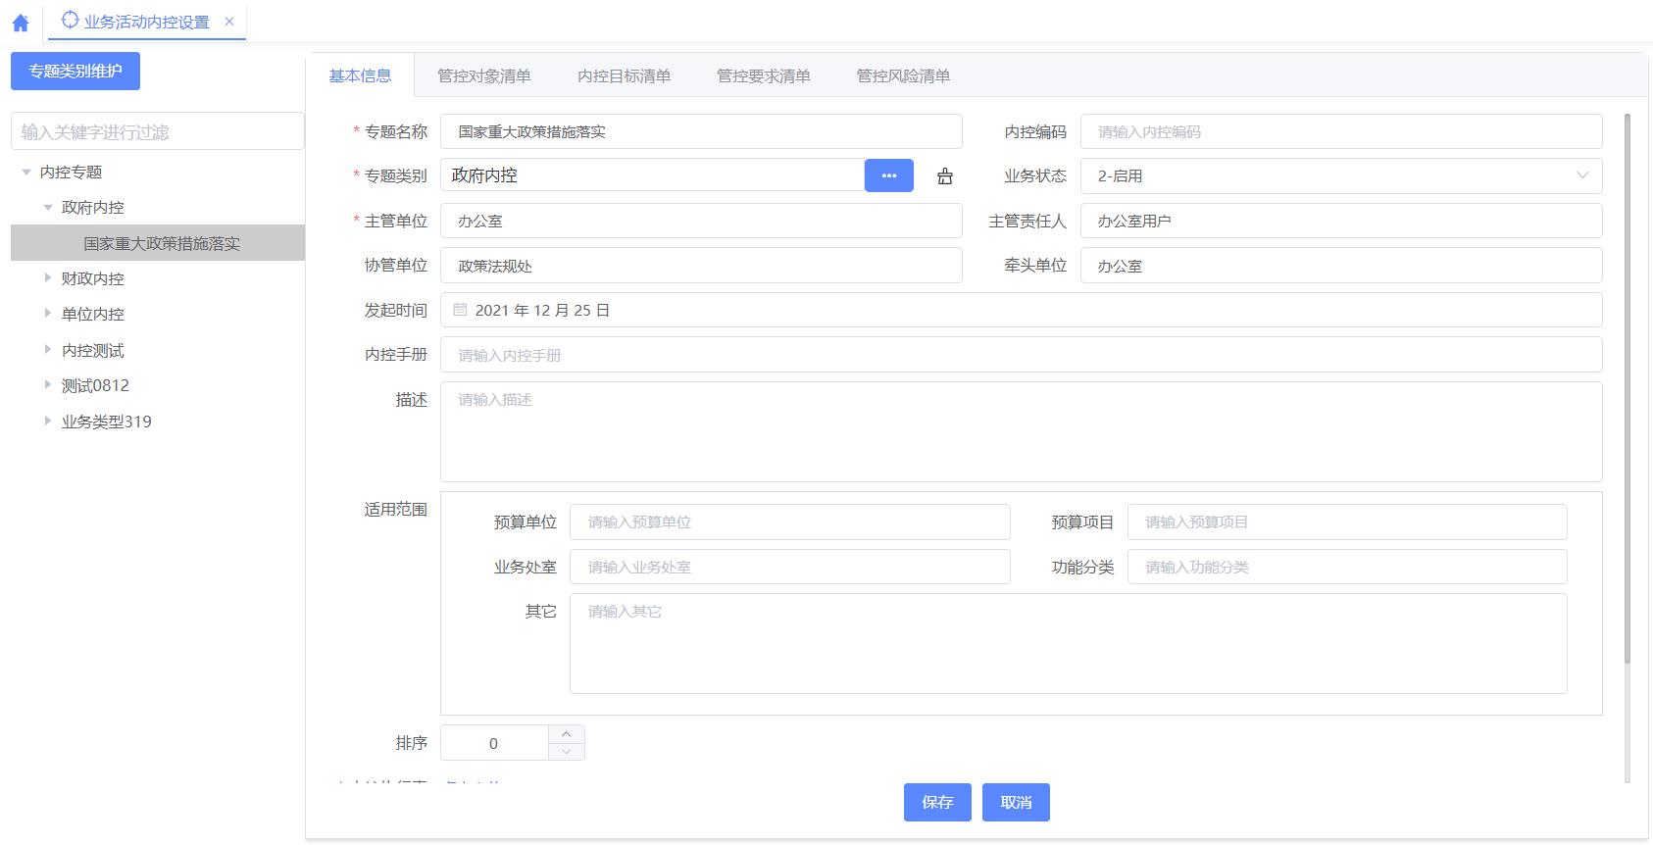1653x845 pixels.
Task: Select the 测试0812 tree item
Action: click(95, 385)
